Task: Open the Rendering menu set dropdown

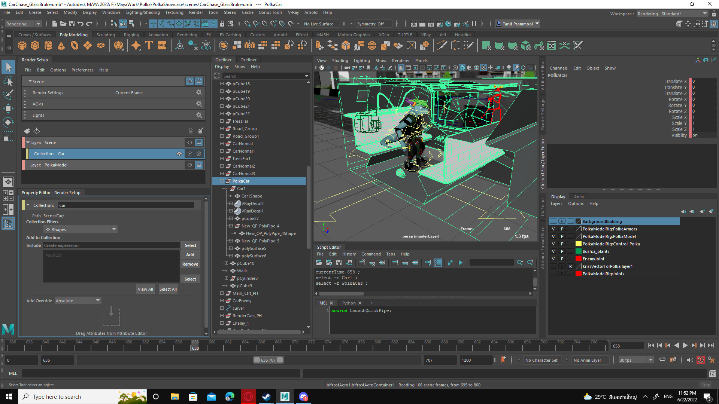Action: point(23,24)
